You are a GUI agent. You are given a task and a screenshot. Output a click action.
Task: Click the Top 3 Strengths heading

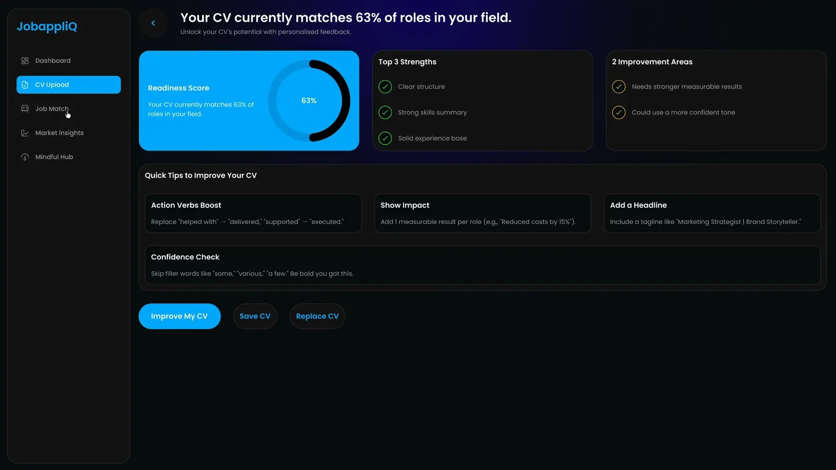(408, 62)
